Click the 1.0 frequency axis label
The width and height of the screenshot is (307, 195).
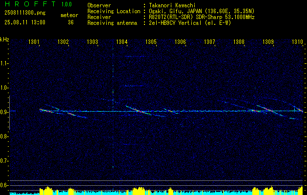4,88
